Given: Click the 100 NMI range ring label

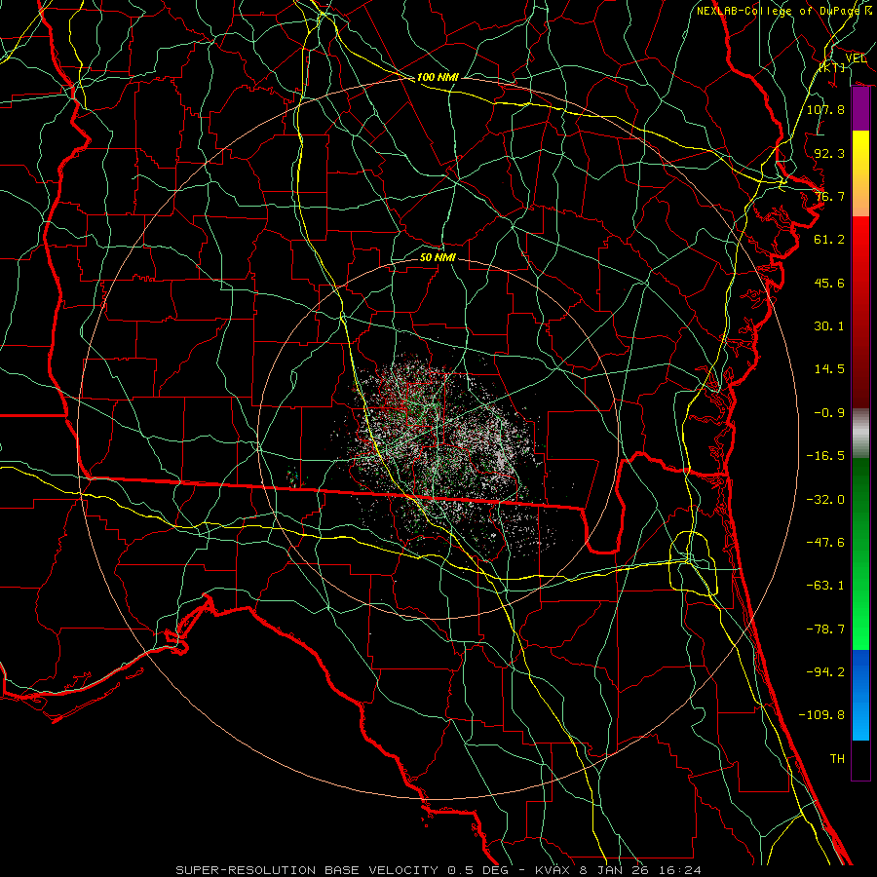Looking at the screenshot, I should point(438,77).
